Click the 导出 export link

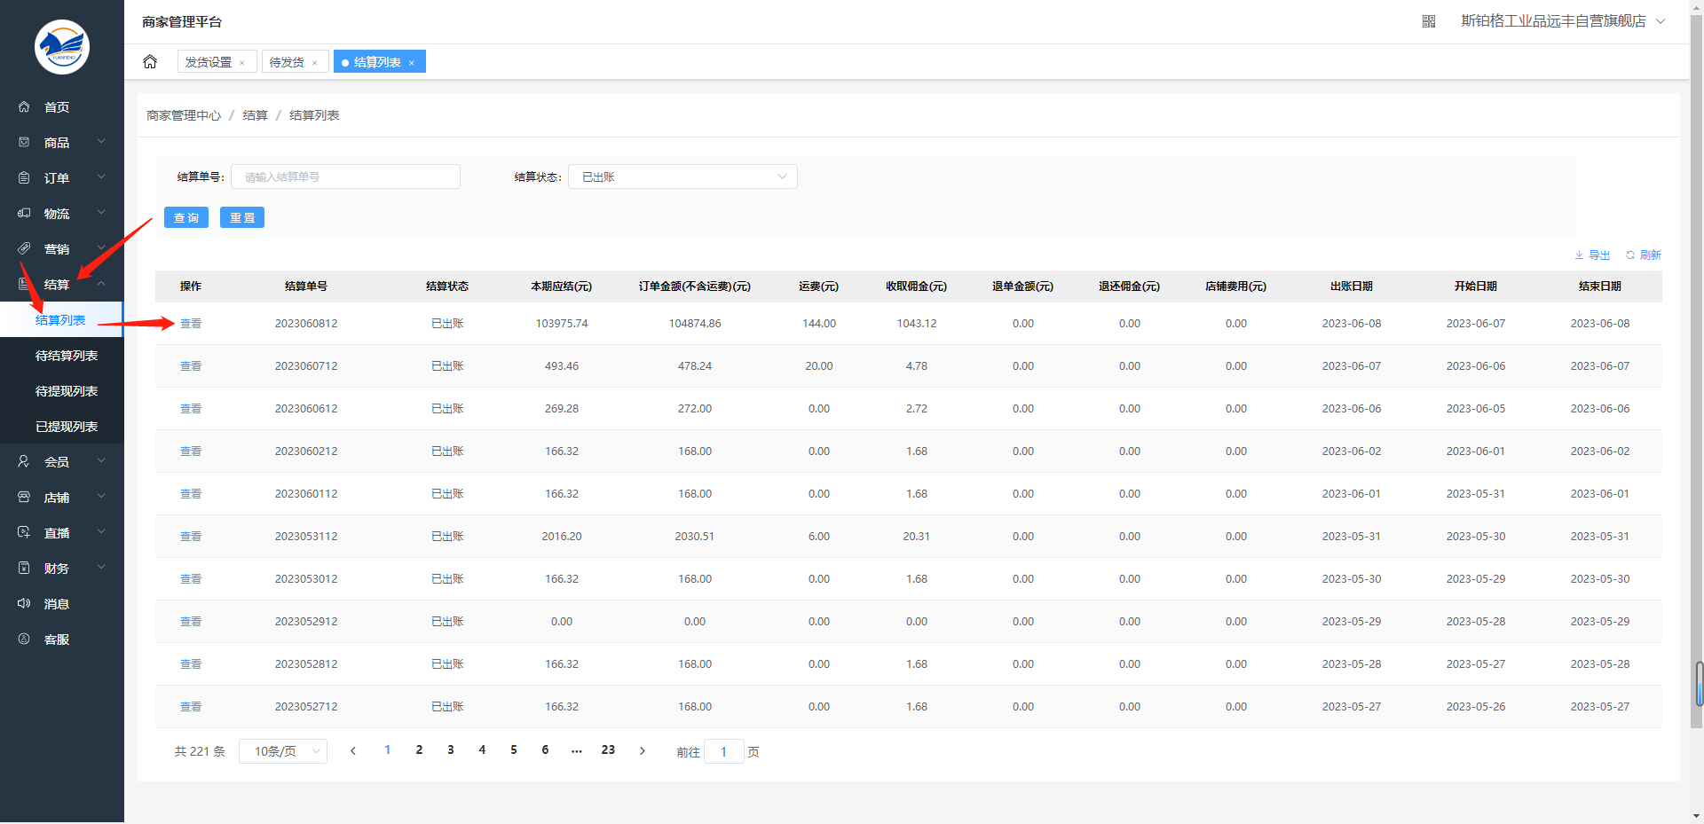pos(1592,255)
